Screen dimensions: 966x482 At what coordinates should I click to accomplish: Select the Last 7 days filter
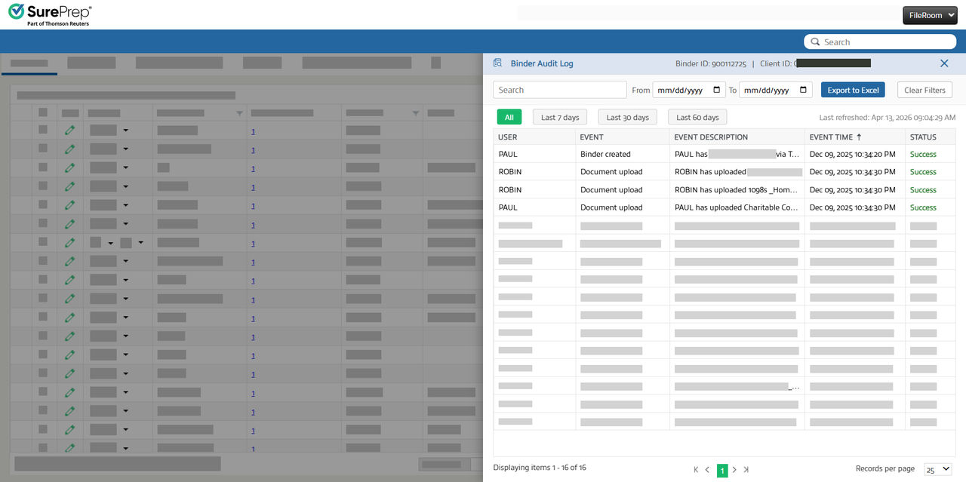tap(560, 117)
